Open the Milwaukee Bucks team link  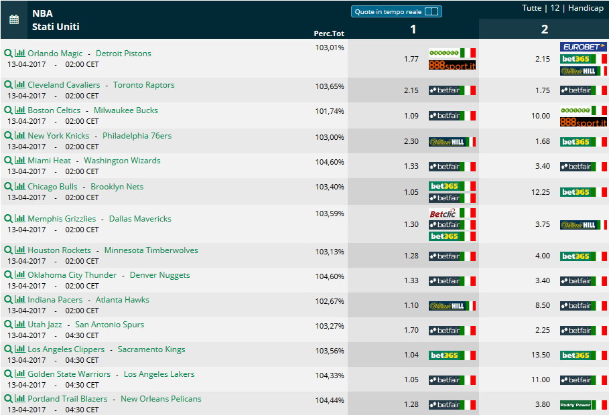coord(126,110)
